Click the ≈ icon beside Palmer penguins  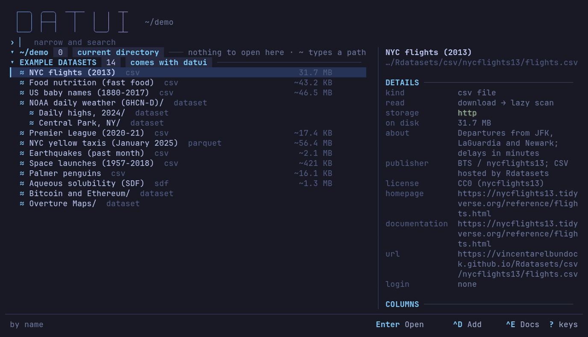click(22, 173)
